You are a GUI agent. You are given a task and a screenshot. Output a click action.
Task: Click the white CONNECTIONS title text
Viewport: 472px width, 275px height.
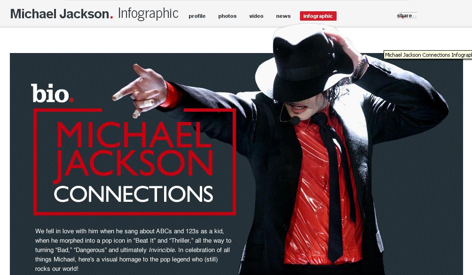point(134,194)
